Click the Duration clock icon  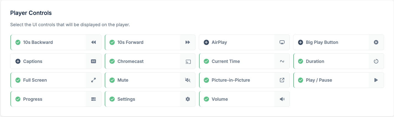pyautogui.click(x=376, y=61)
